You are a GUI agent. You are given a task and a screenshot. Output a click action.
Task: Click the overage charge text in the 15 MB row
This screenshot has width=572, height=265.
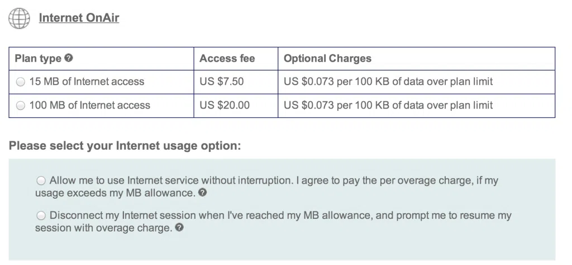click(x=388, y=82)
